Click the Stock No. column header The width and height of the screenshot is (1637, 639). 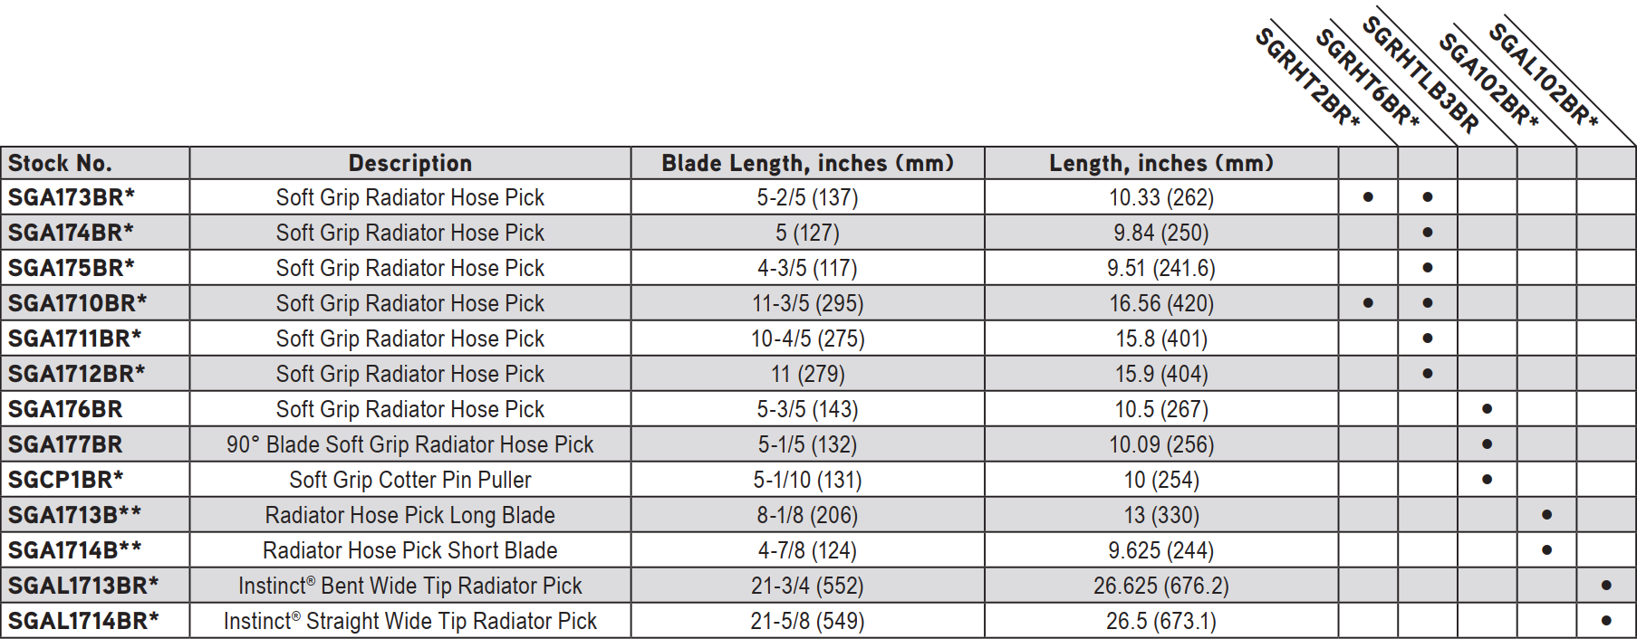point(60,163)
